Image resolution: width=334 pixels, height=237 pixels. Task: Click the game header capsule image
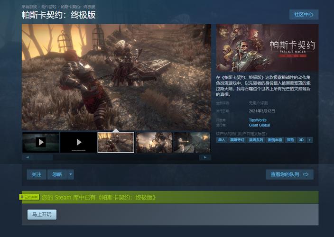tap(267, 48)
